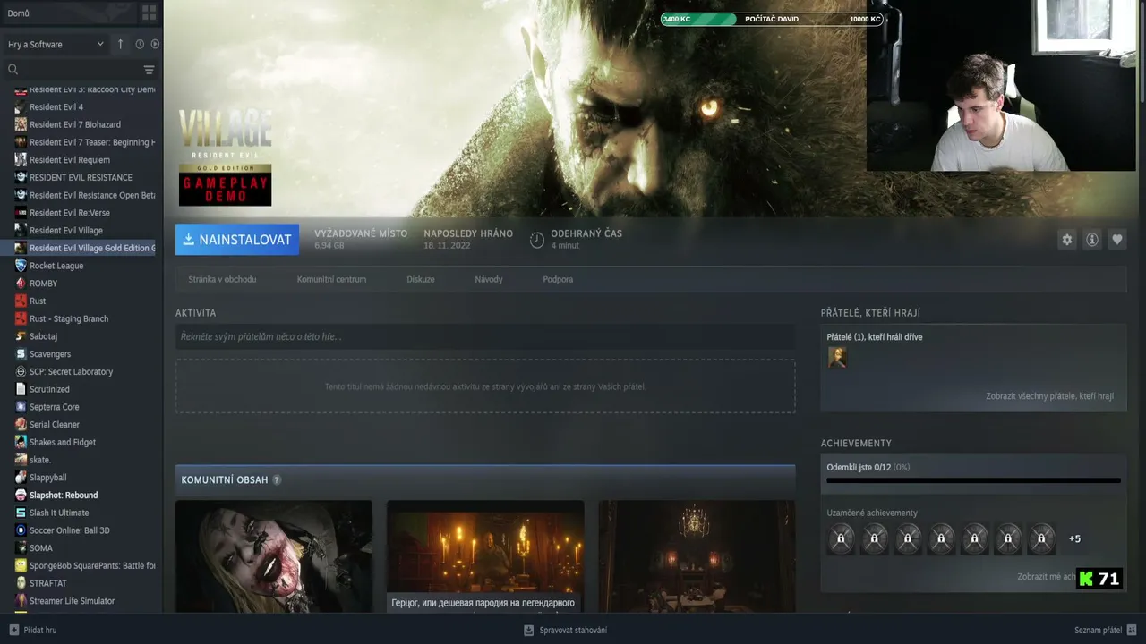This screenshot has width=1146, height=644.
Task: Click the Rust - Staging Branch icon
Action: [21, 318]
